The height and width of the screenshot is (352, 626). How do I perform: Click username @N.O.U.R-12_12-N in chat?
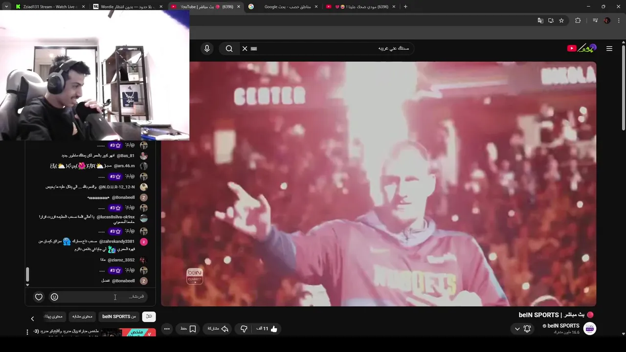pos(116,187)
